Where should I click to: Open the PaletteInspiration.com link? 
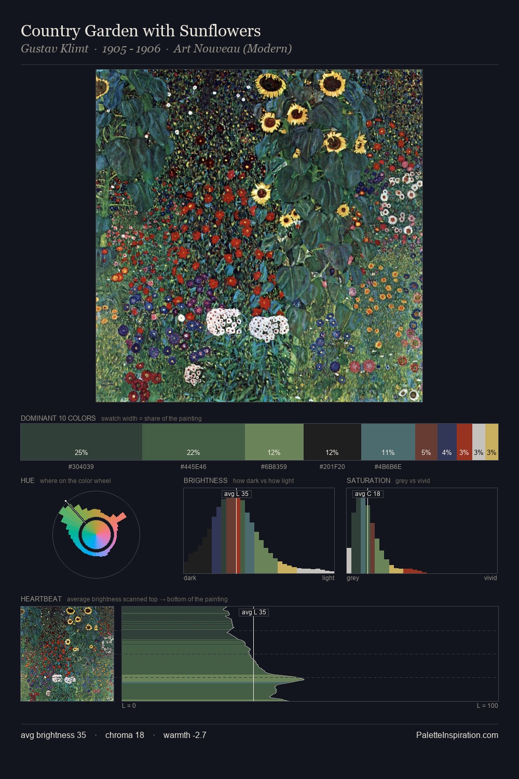457,735
